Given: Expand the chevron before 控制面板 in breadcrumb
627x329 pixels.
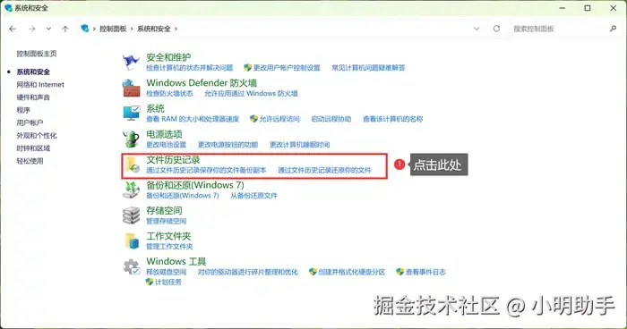Looking at the screenshot, I should [94, 29].
